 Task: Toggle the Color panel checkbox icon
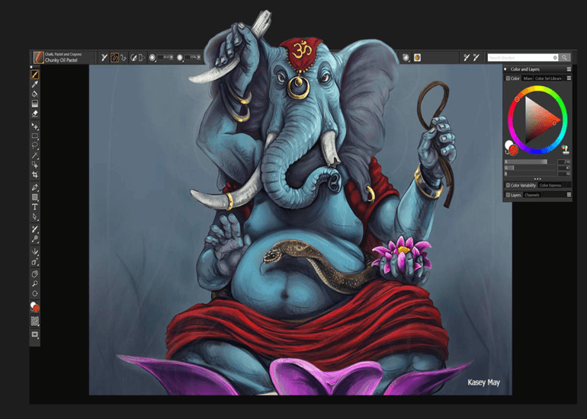pyautogui.click(x=508, y=78)
